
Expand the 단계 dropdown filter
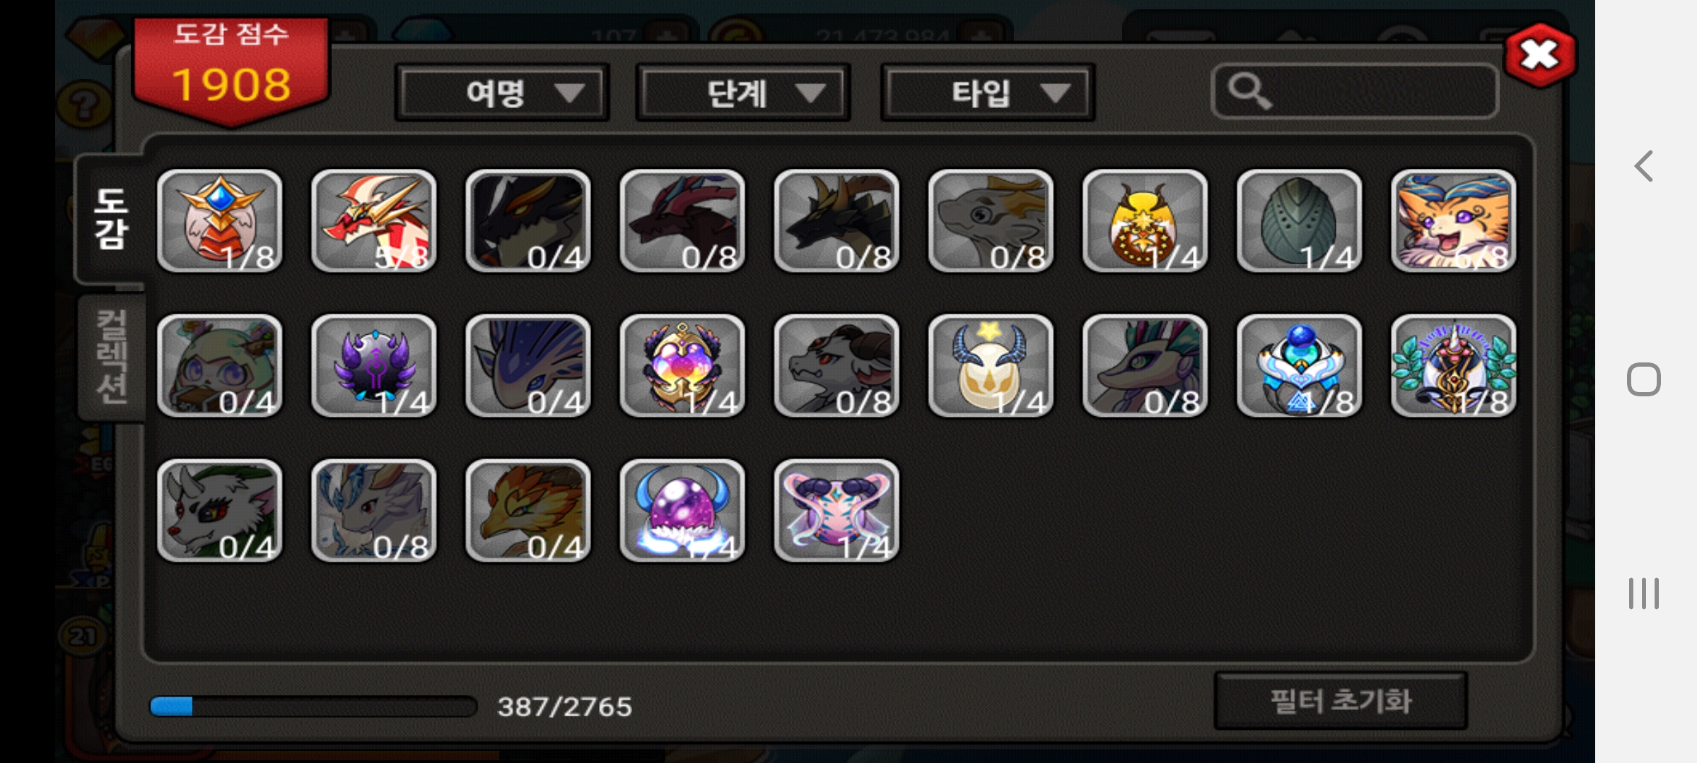(x=743, y=93)
